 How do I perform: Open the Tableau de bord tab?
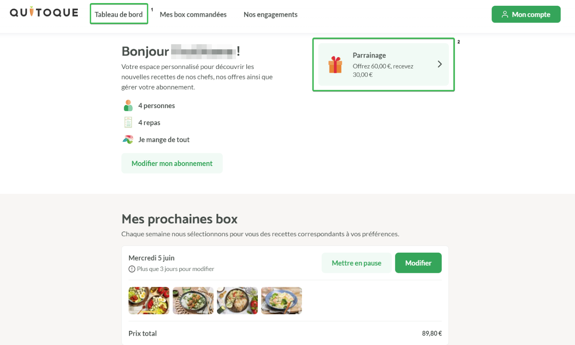119,14
